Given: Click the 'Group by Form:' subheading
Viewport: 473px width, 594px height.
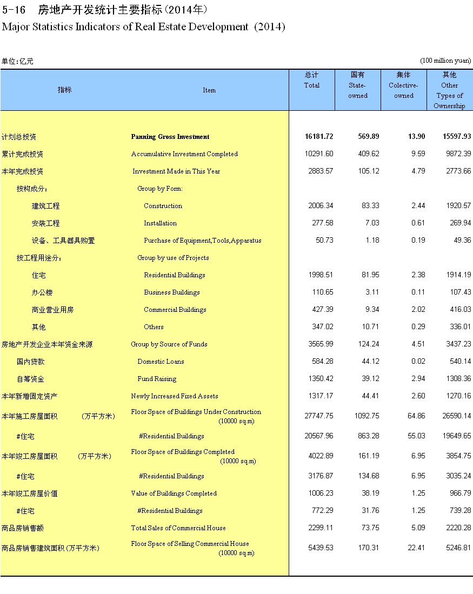Looking at the screenshot, I should [160, 189].
